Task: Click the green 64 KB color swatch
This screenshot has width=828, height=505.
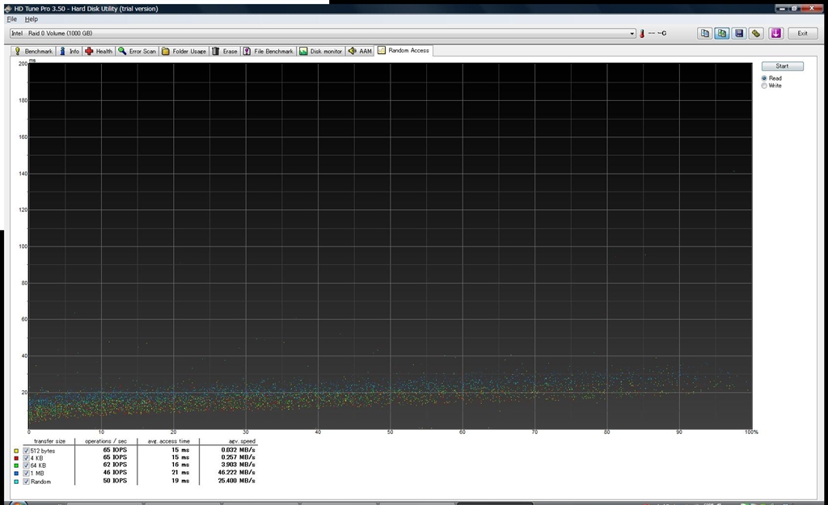Action: click(16, 466)
